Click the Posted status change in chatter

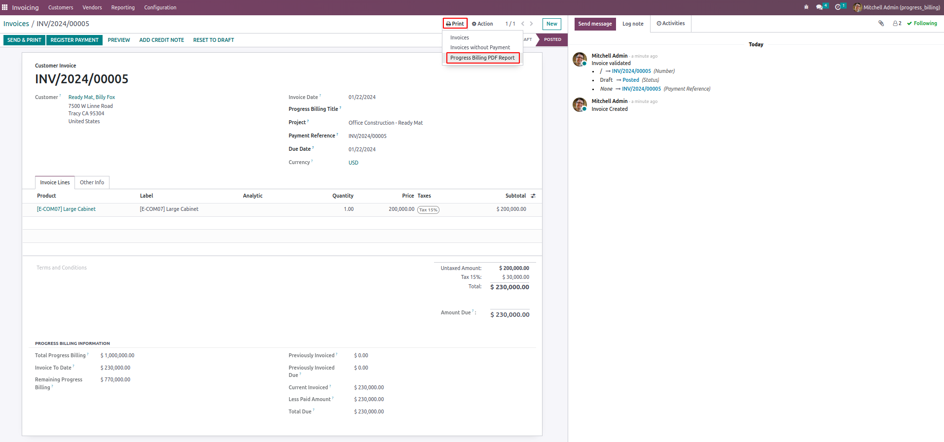[631, 80]
